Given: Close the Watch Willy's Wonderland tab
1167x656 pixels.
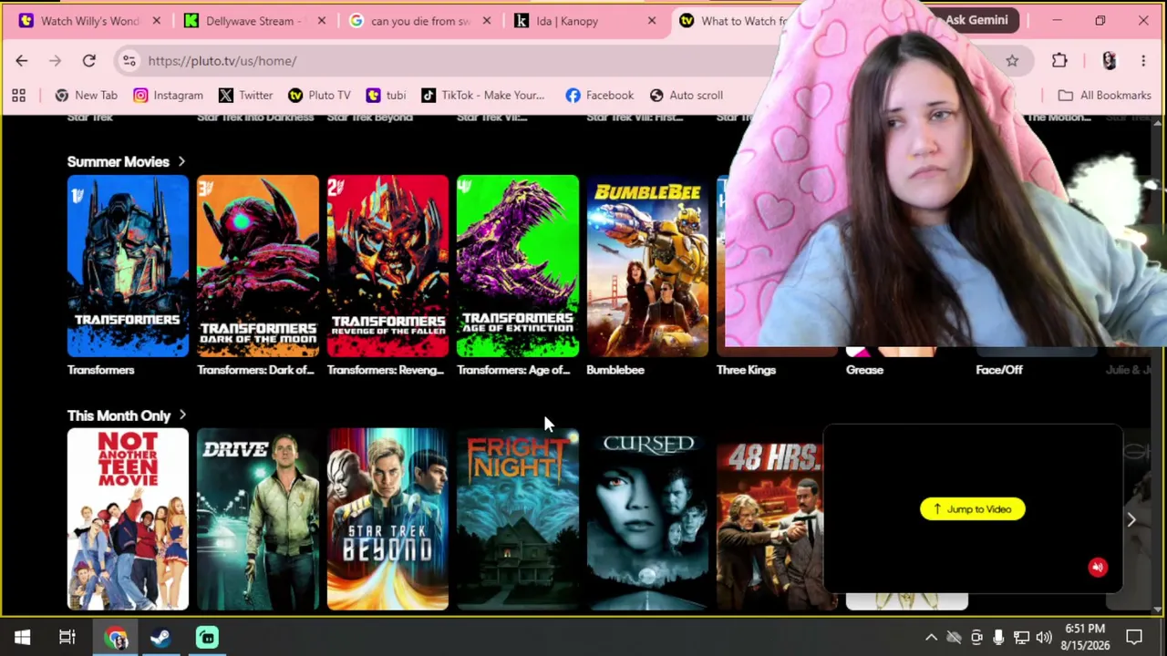Looking at the screenshot, I should 157,21.
